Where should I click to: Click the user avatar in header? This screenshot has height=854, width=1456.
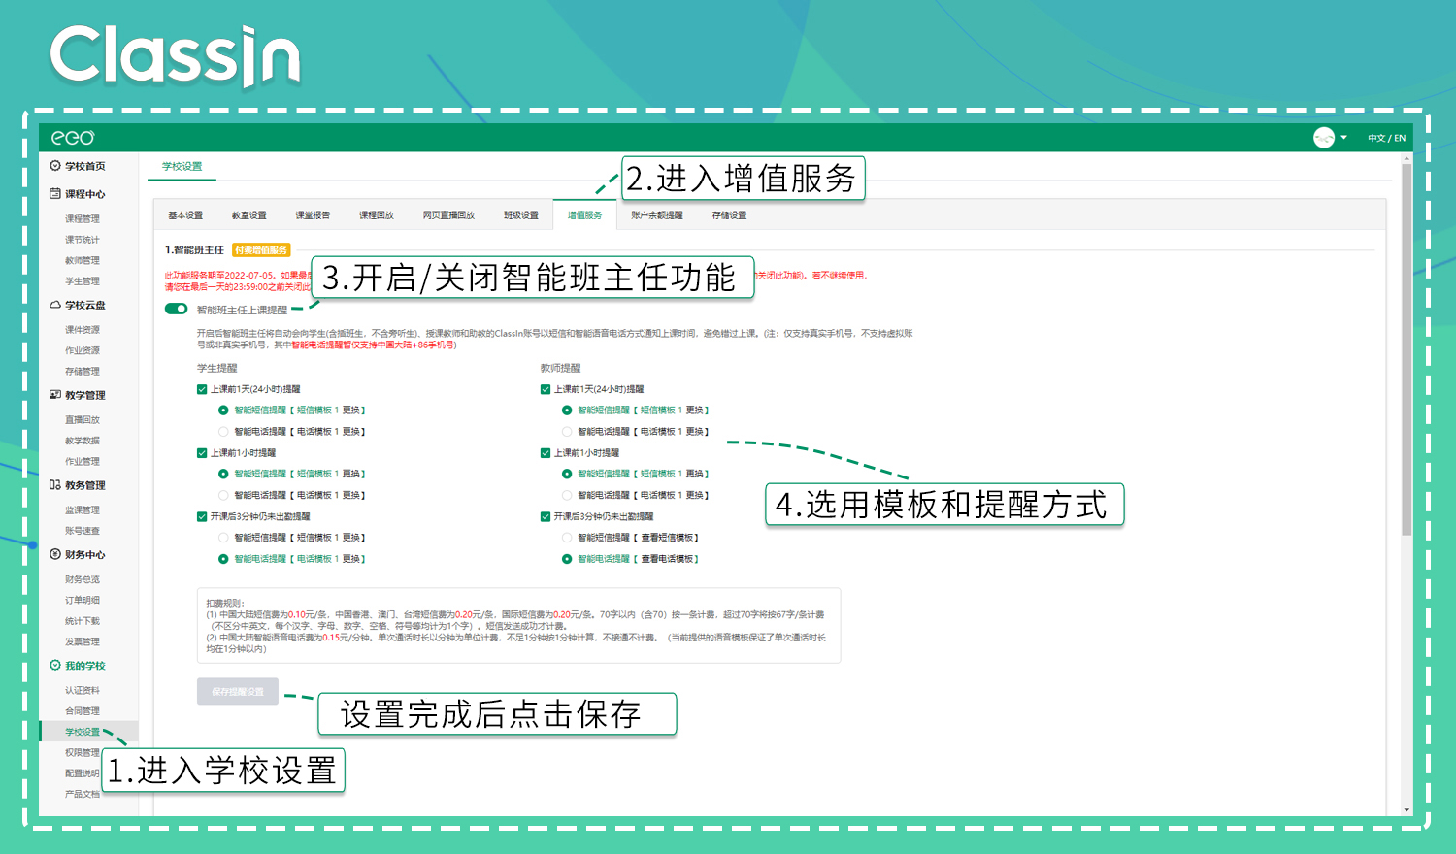pos(1324,138)
